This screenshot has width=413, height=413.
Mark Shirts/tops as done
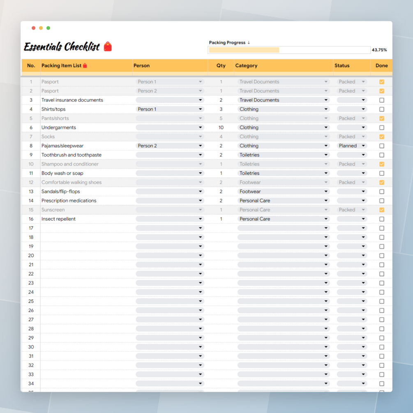click(382, 109)
